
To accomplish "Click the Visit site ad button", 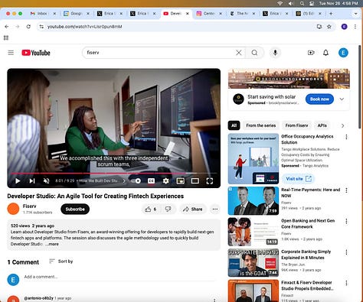I will coord(299,179).
